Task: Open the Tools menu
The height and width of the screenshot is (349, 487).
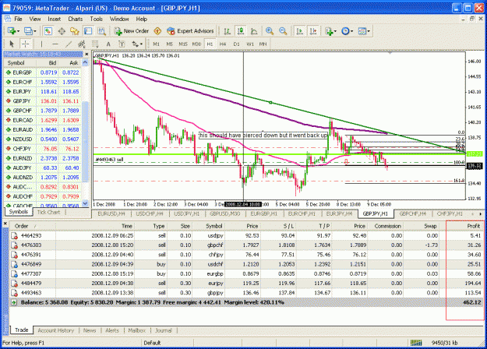Action: [97, 19]
